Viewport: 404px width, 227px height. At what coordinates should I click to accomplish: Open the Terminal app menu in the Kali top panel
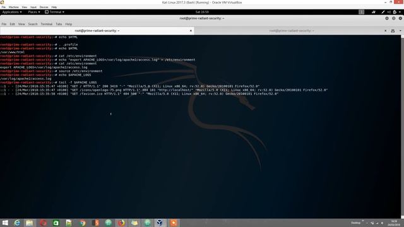point(55,12)
